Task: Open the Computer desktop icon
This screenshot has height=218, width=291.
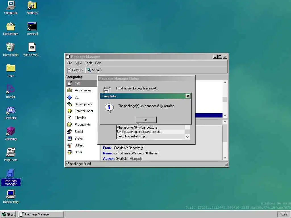Action: tap(11, 8)
